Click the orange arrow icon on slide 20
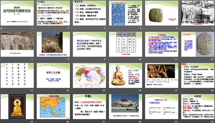Viewport: 215px width, 123px height. pyautogui.click(x=67, y=118)
